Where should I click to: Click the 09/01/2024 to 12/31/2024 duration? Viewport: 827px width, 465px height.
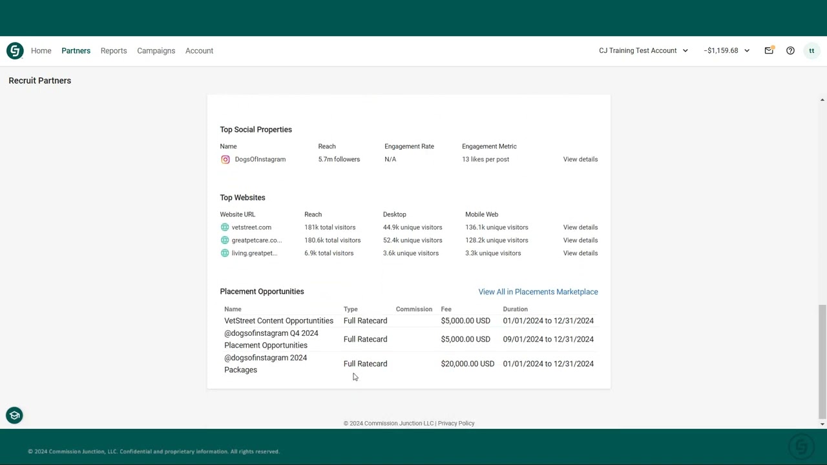(x=549, y=339)
